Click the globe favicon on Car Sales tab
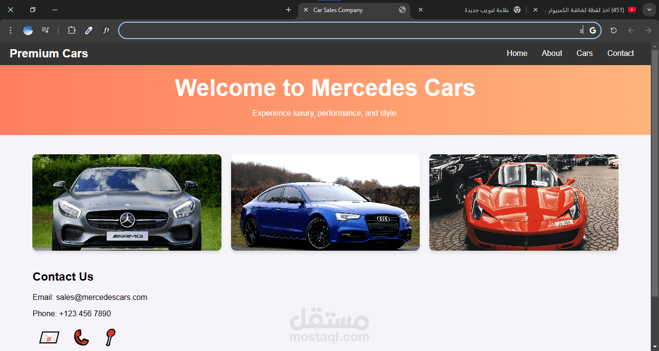Screen dimensions: 659x351 402,10
